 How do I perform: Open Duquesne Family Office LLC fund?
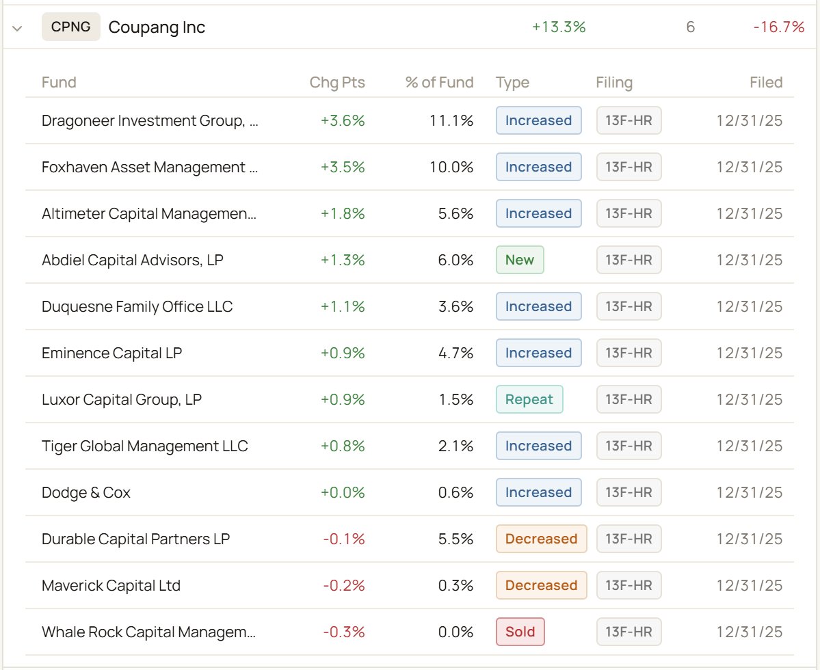[137, 306]
